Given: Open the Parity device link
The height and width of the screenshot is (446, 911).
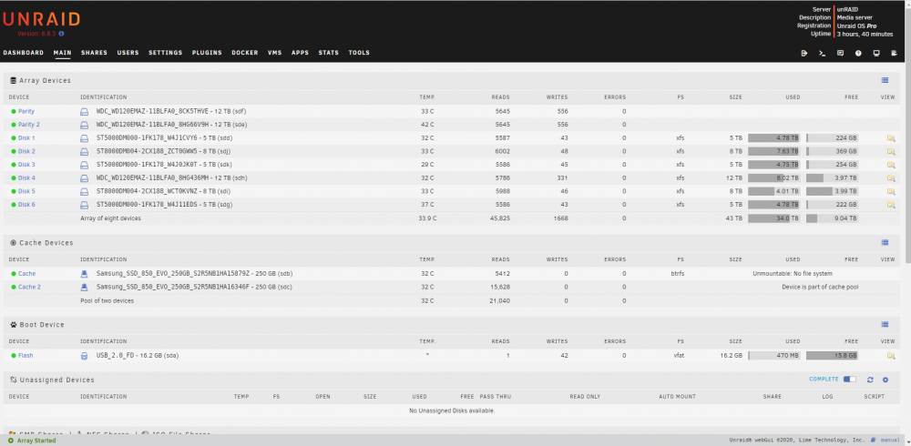Looking at the screenshot, I should pos(26,111).
